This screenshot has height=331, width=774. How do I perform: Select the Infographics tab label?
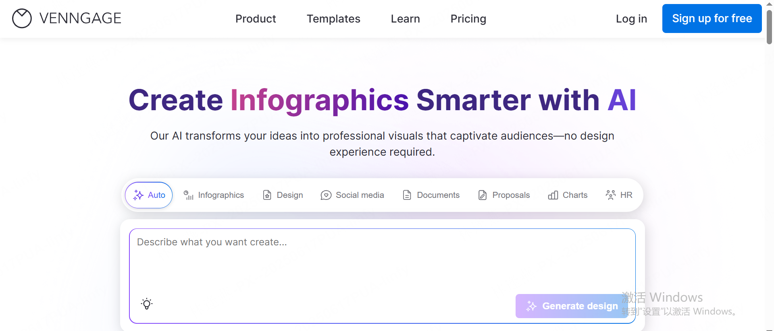[x=221, y=195]
